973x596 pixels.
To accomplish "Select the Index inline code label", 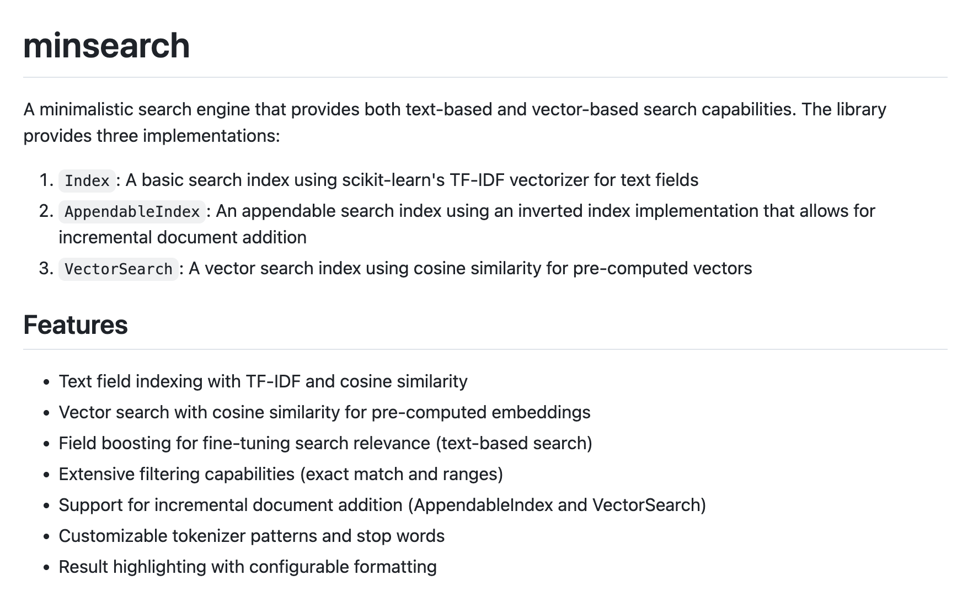I will tap(87, 180).
